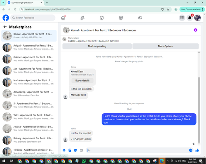Click the message input field

click(x=137, y=150)
